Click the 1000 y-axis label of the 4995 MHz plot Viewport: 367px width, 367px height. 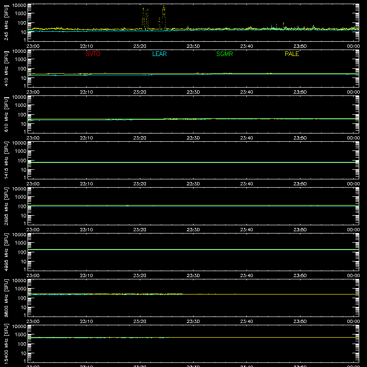click(x=21, y=243)
